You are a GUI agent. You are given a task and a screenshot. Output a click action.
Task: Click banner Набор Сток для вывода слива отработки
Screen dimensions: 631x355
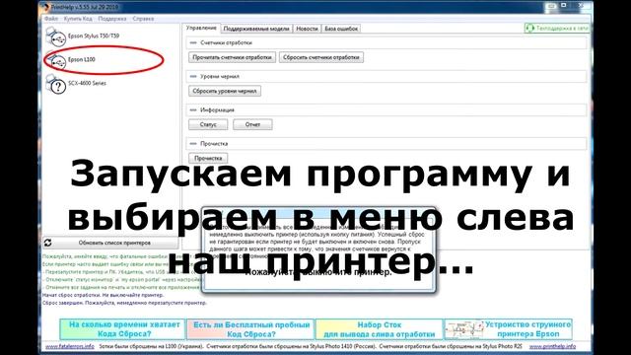tap(379, 329)
